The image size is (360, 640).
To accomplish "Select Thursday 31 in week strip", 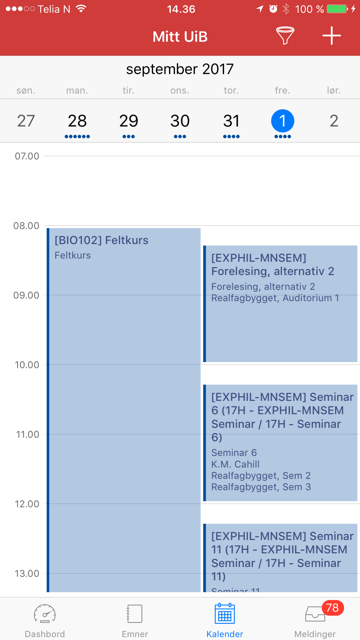I will coord(231,121).
